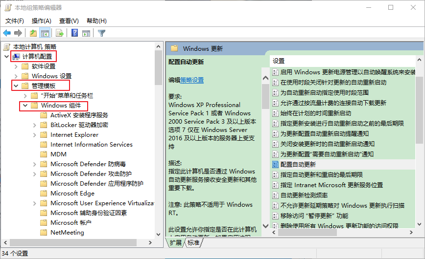Click the description pane scroll up arrow
Viewport: 425px width, 259px height.
265,78
